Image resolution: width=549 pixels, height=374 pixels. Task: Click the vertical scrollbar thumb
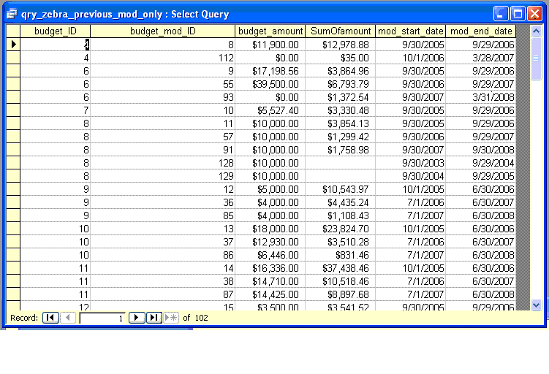tap(536, 58)
